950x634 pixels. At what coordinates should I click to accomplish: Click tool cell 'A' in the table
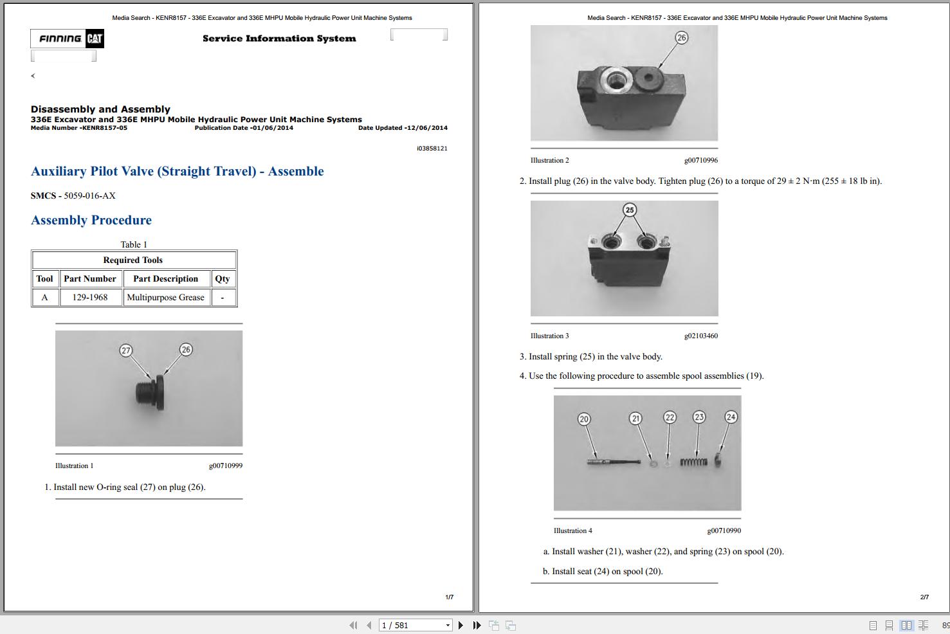tap(45, 297)
